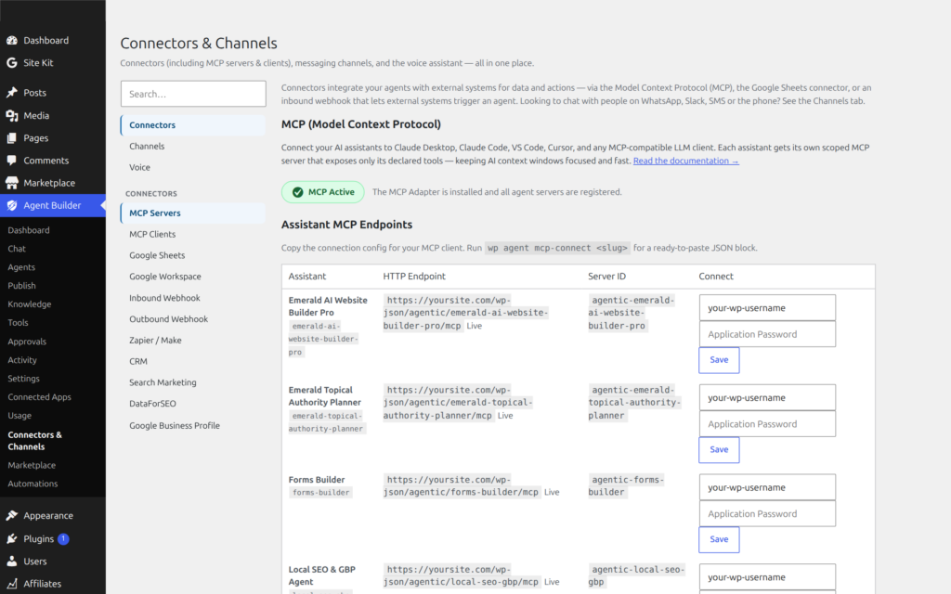Open Settings submenu item
Viewport: 951px width, 594px height.
tap(23, 379)
